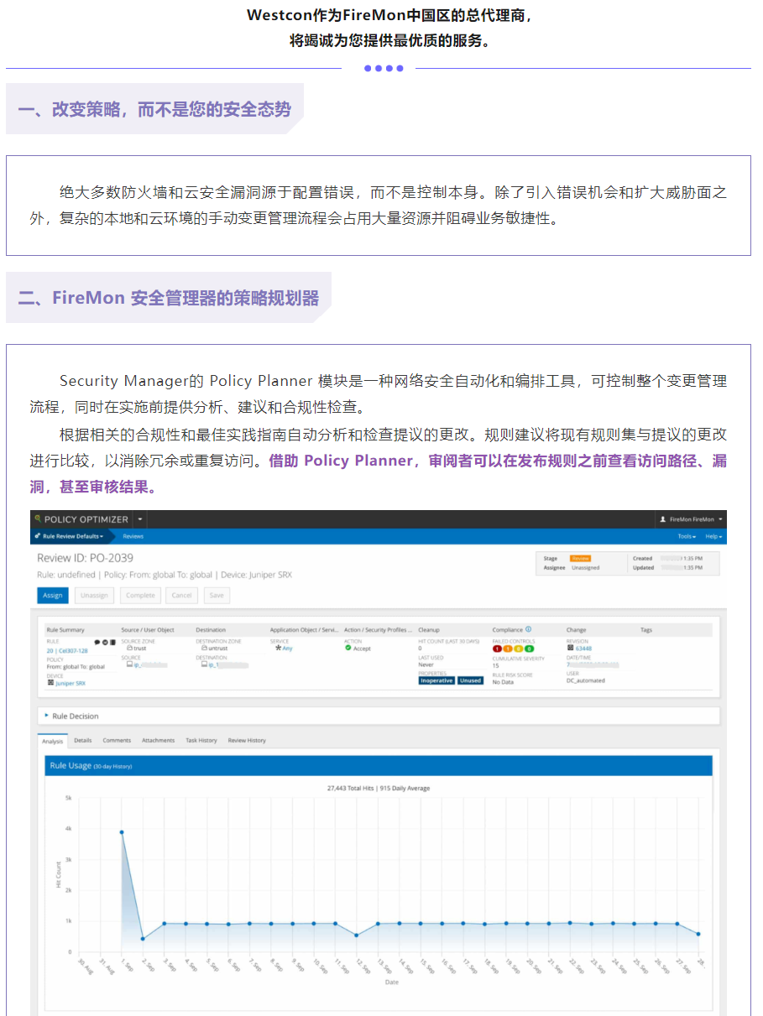763x1016 pixels.
Task: Click the DC_automated user value
Action: coord(586,680)
